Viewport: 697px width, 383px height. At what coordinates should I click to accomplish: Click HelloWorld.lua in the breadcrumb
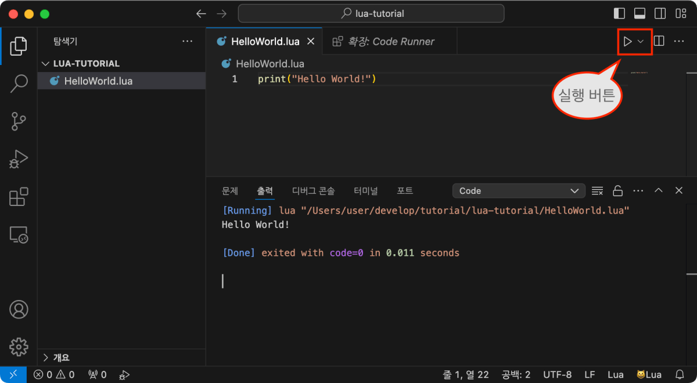point(270,63)
